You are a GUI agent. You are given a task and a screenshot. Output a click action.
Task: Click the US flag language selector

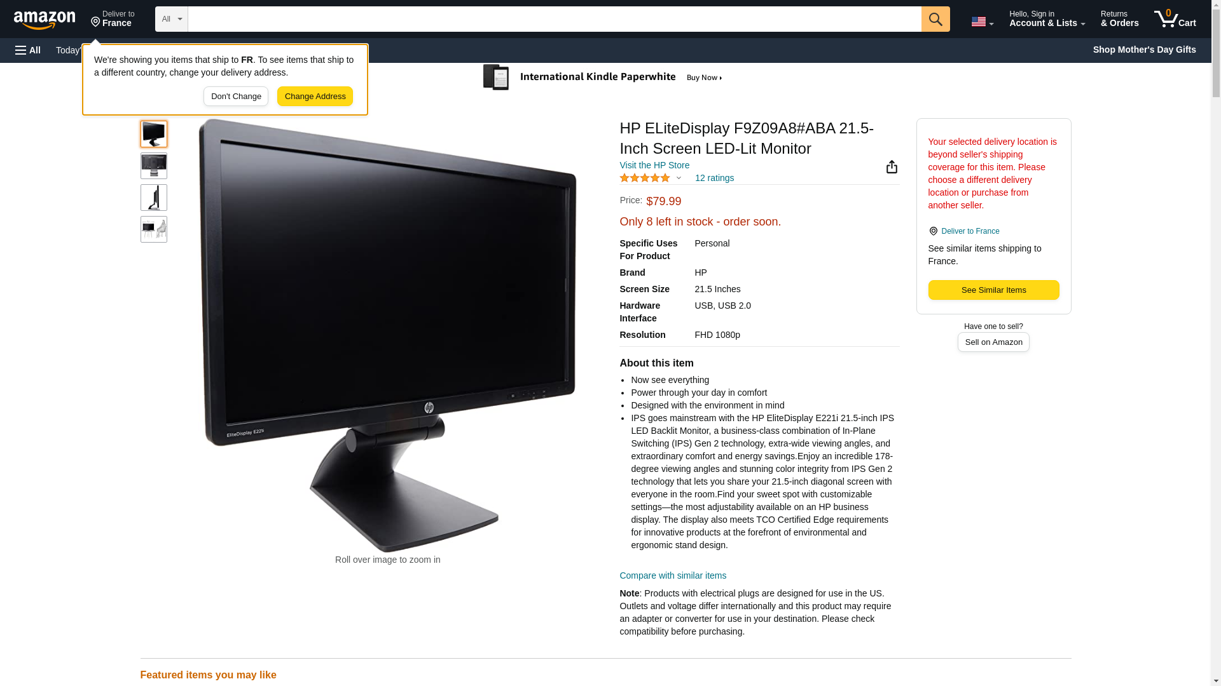point(981,22)
